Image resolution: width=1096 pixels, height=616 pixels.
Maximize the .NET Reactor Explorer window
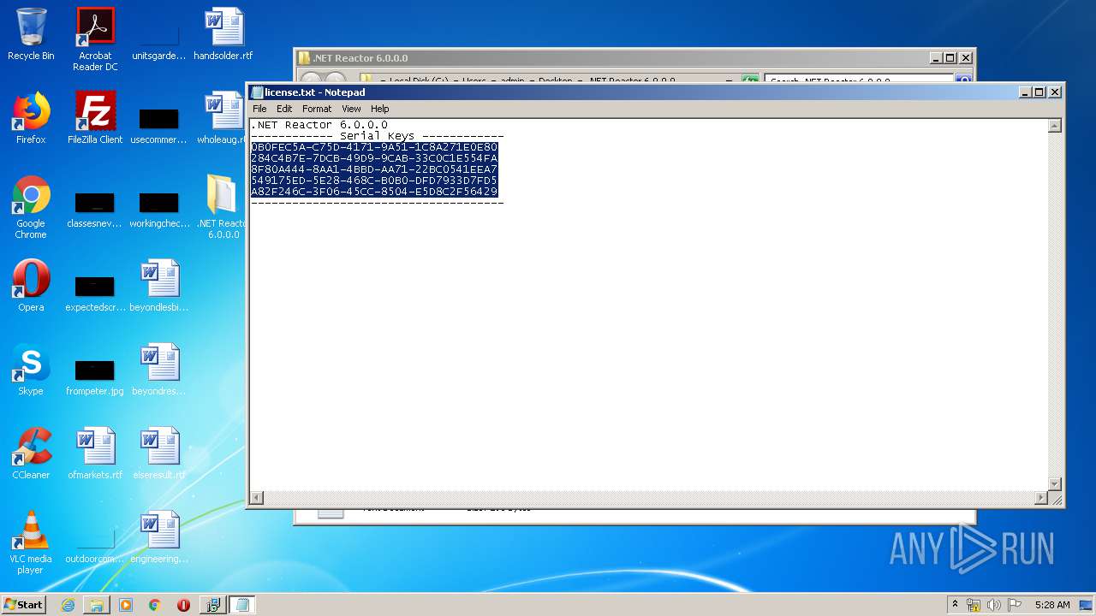[950, 58]
